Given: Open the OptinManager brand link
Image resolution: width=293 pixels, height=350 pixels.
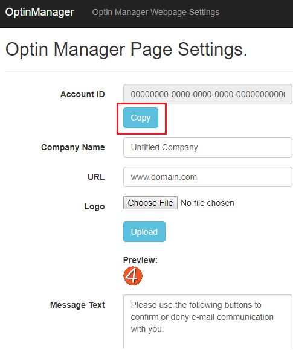Looking at the screenshot, I should [39, 12].
